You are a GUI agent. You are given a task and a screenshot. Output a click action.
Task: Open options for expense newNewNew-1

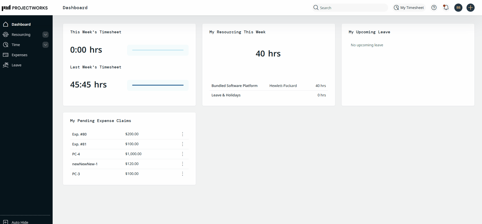coord(183,164)
